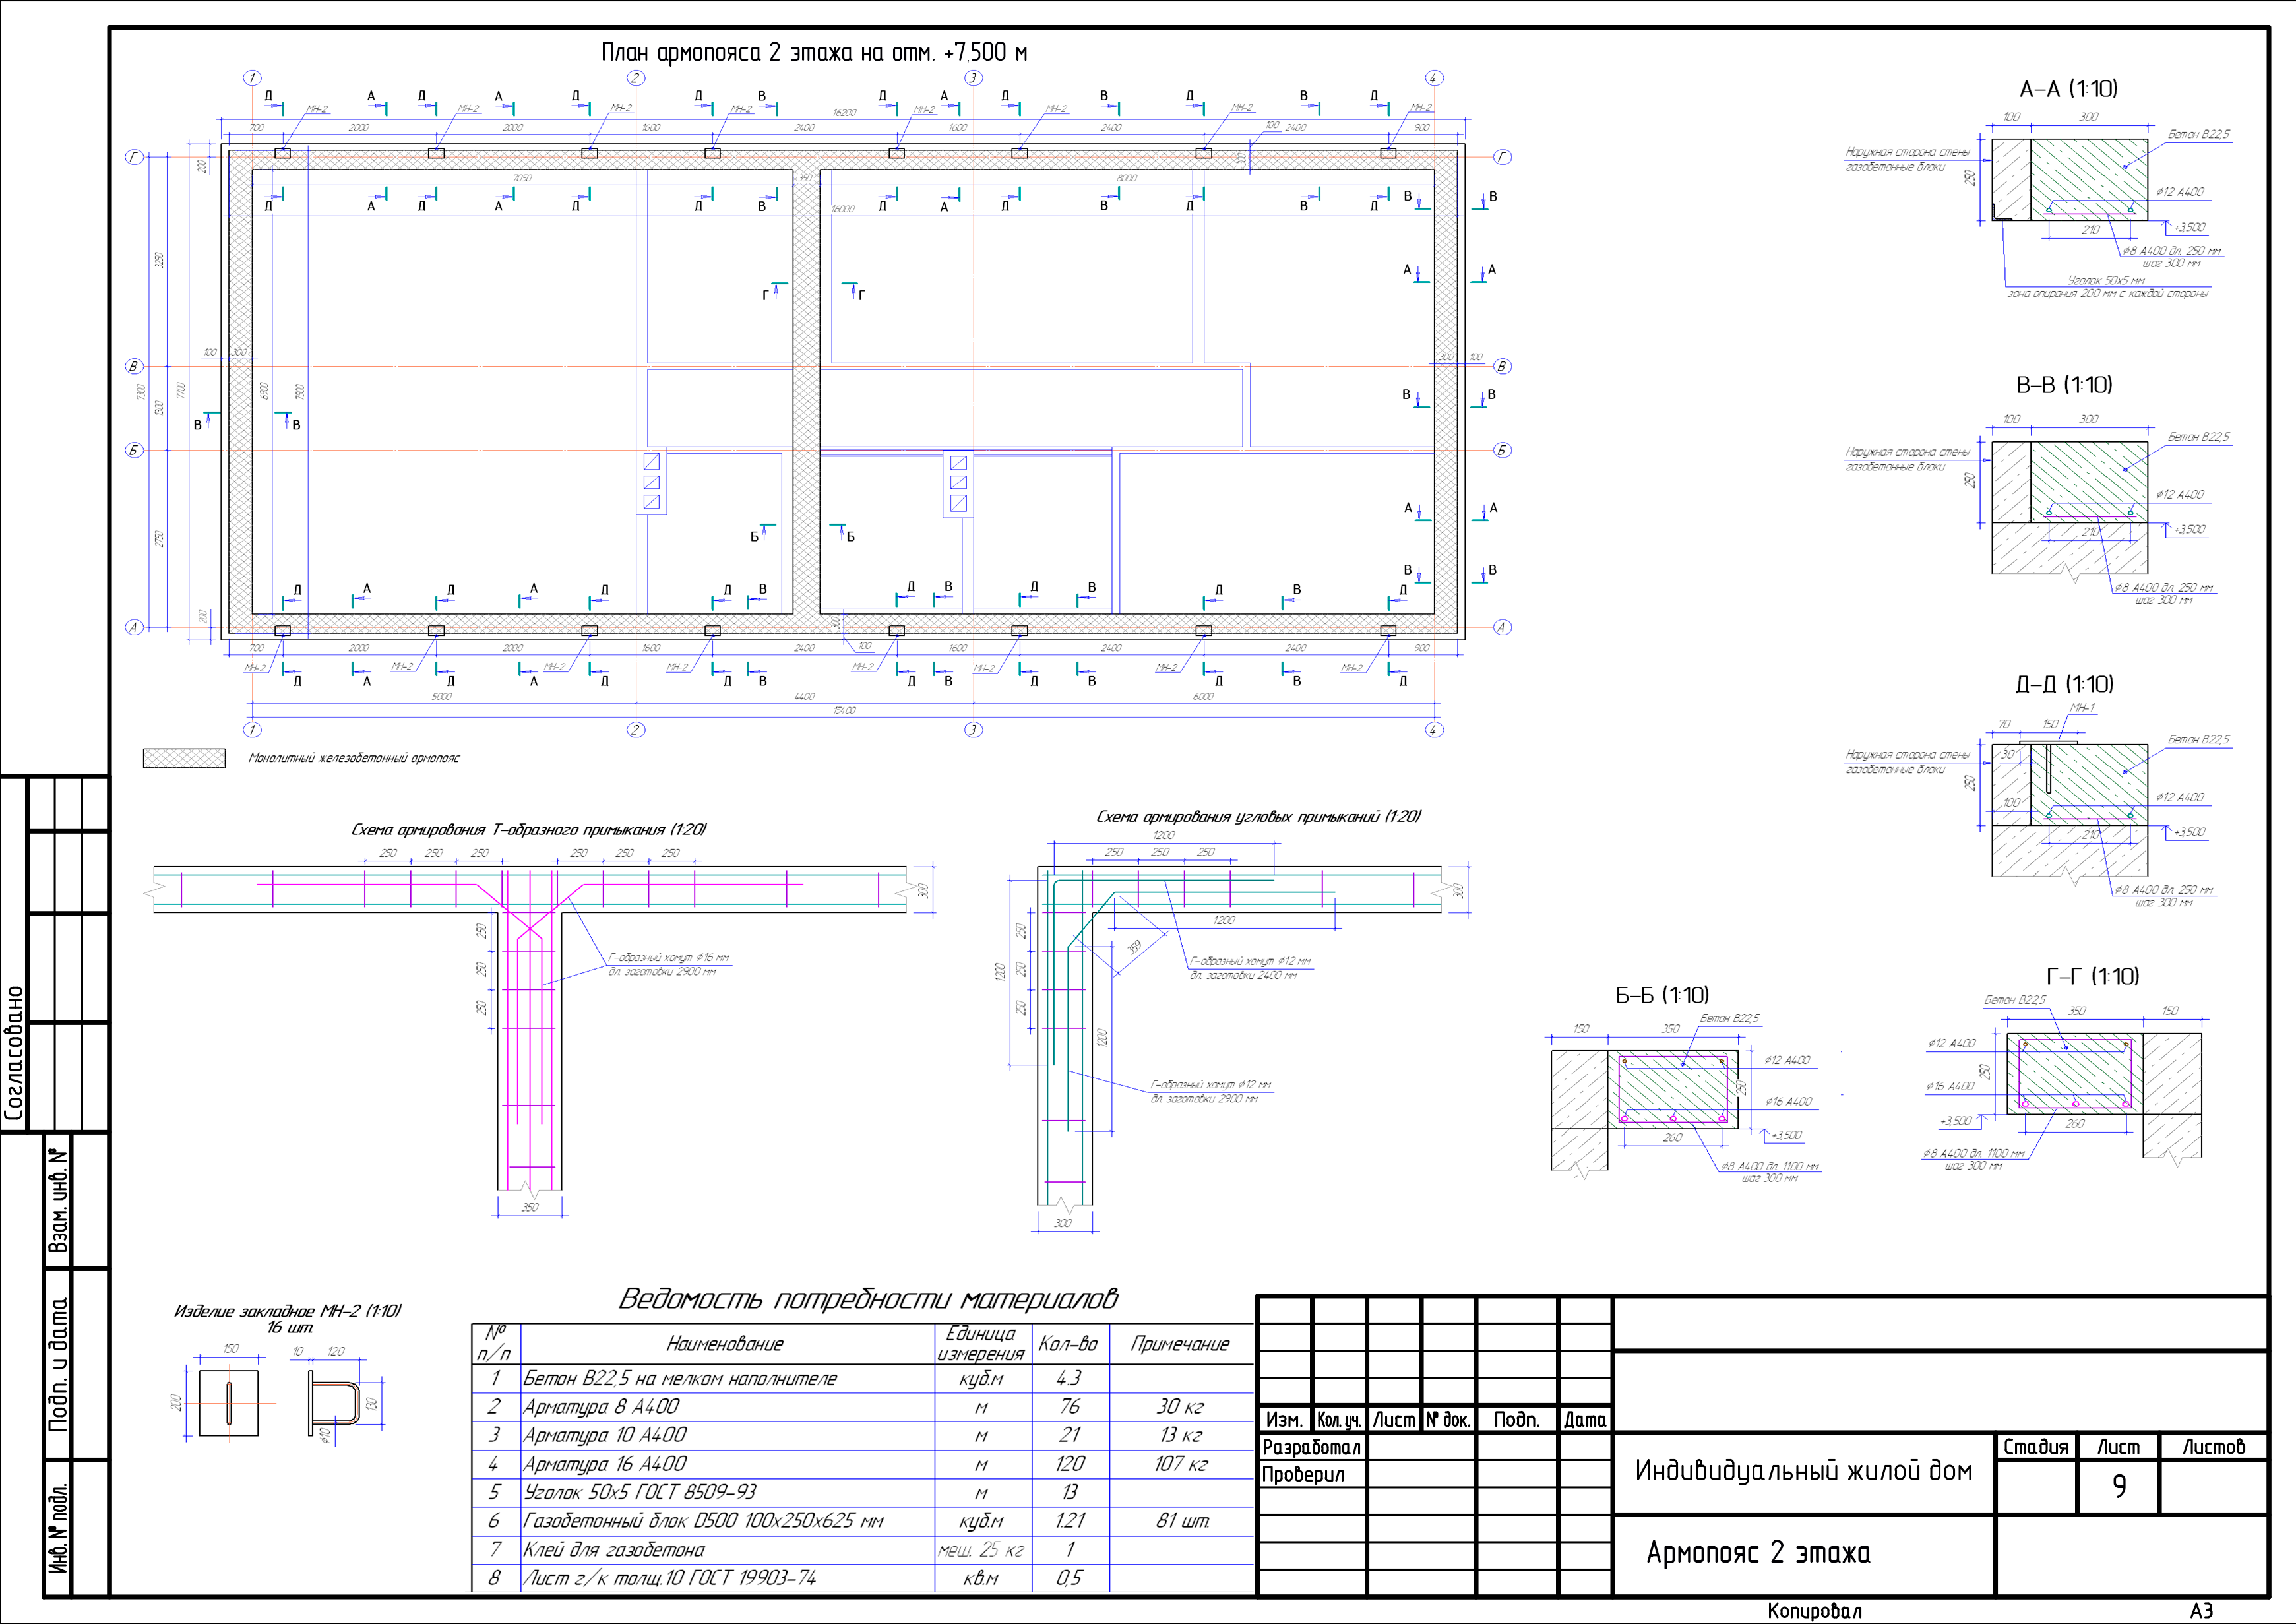
Task: Select the bottom plan dimension '6000'
Action: [1203, 696]
